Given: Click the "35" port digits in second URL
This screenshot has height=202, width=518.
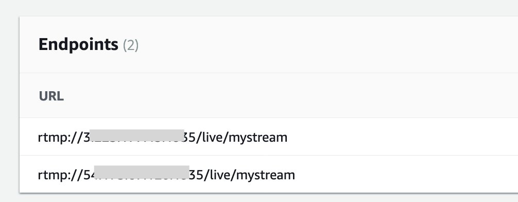Looking at the screenshot, I should click(x=197, y=175).
